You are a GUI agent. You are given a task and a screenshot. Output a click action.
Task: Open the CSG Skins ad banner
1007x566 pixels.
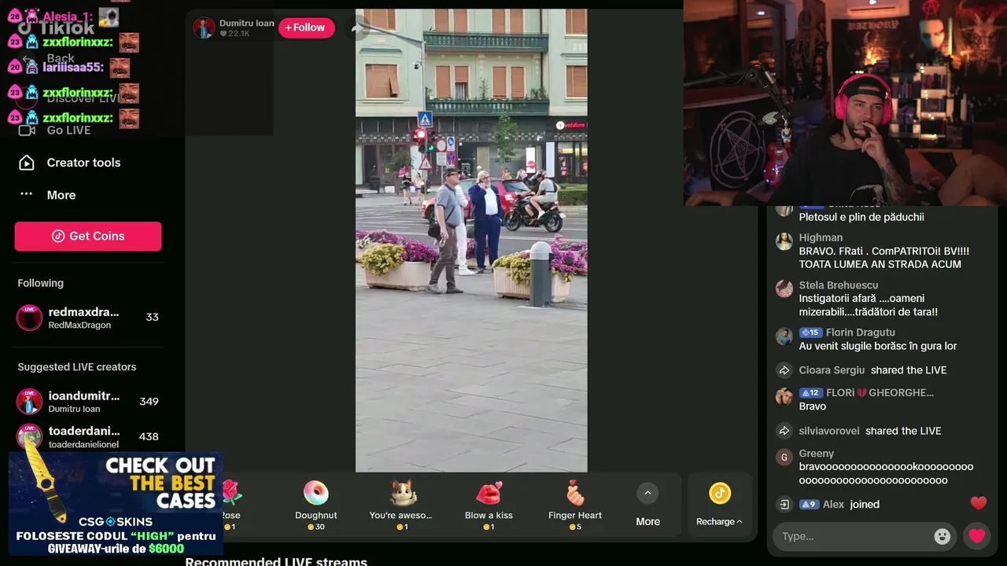pyautogui.click(x=116, y=504)
